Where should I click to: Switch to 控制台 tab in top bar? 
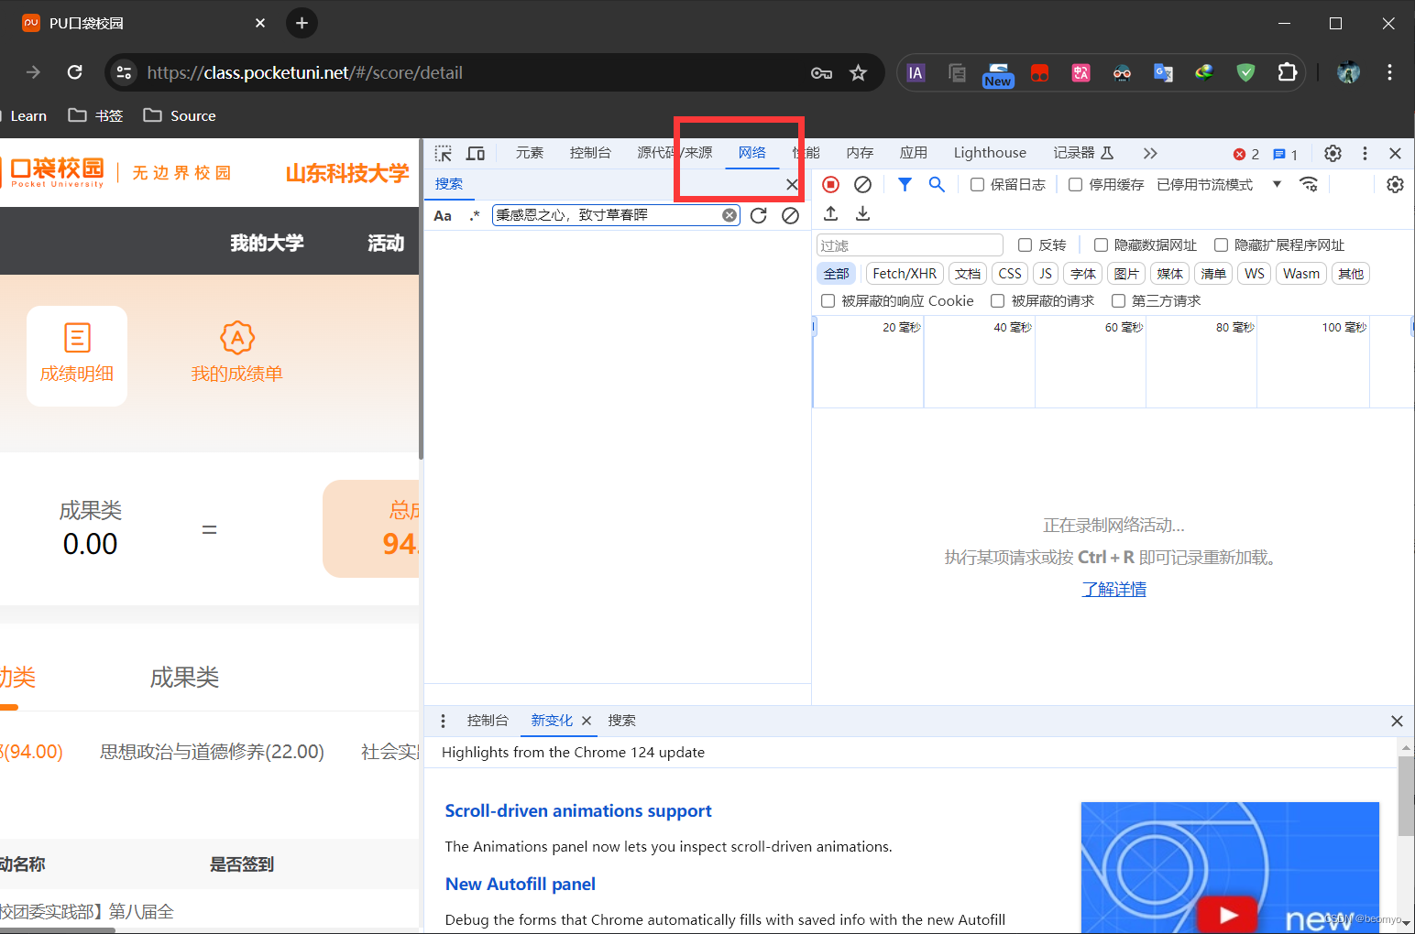click(590, 153)
